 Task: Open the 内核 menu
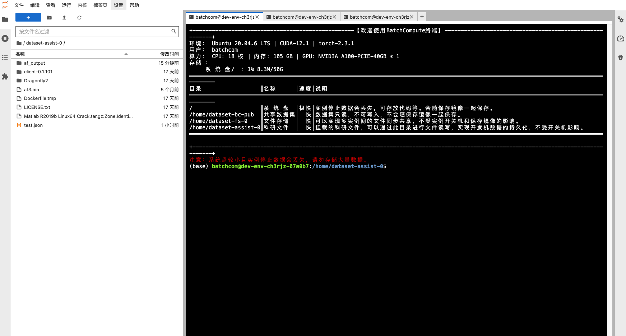pos(82,5)
